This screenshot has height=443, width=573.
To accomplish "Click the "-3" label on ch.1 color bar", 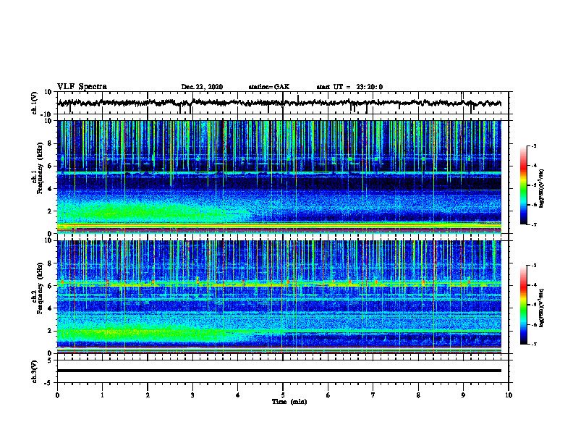I will point(534,145).
